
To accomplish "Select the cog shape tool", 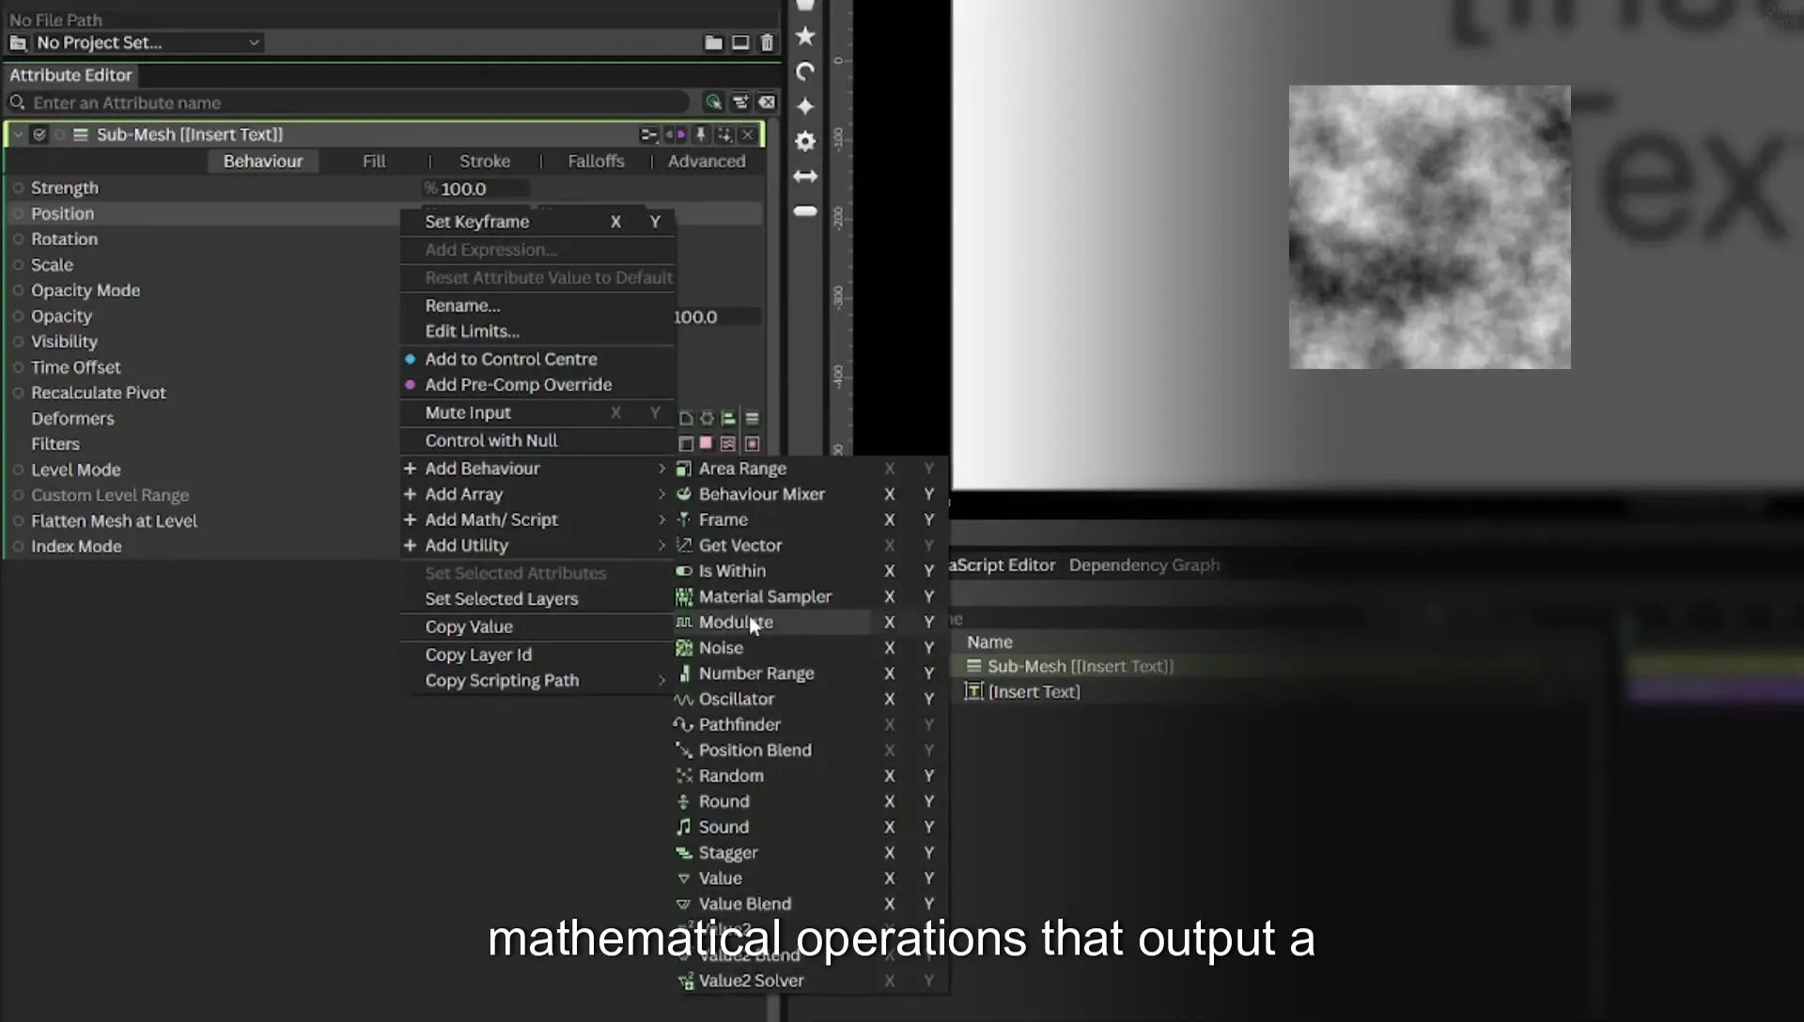I will (805, 141).
